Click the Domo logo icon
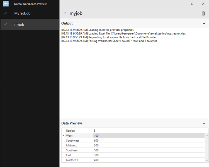 tap(6, 4)
